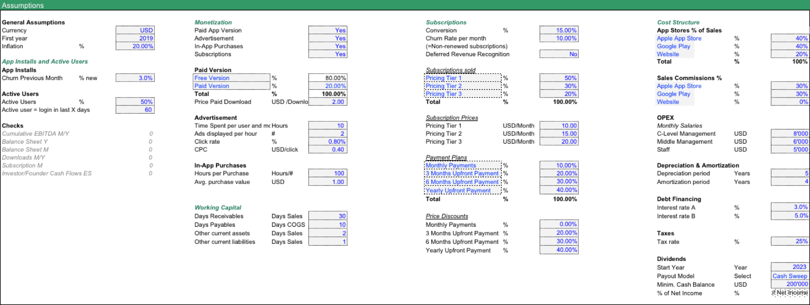This screenshot has height=305, width=810.
Task: Click Other current liabilities value 1
Action: point(328,242)
